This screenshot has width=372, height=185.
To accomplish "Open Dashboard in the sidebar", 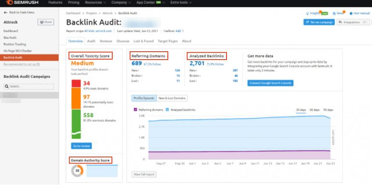I will 11,31.
